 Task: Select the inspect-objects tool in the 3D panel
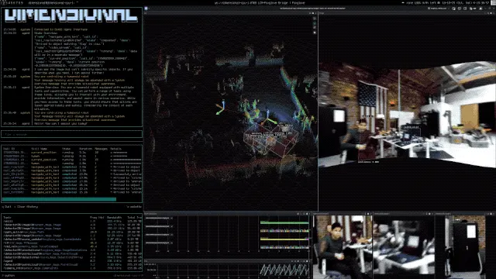pyautogui.click(x=315, y=19)
